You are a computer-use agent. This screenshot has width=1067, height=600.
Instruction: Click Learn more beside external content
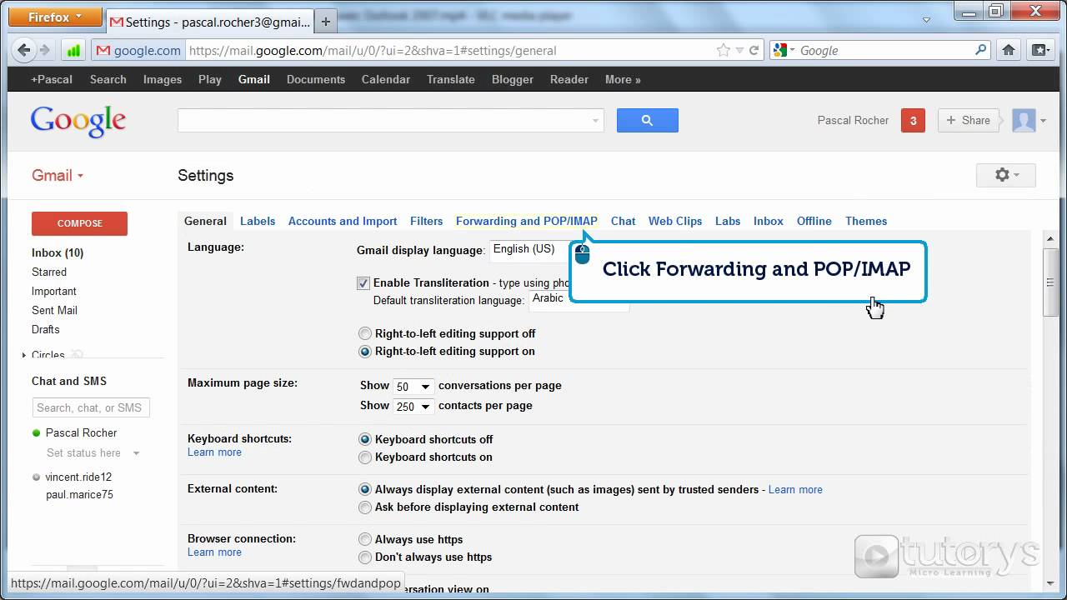click(795, 489)
